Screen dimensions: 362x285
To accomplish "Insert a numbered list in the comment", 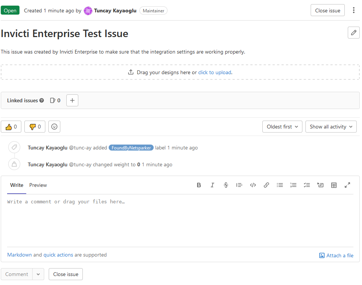I will 293,185.
